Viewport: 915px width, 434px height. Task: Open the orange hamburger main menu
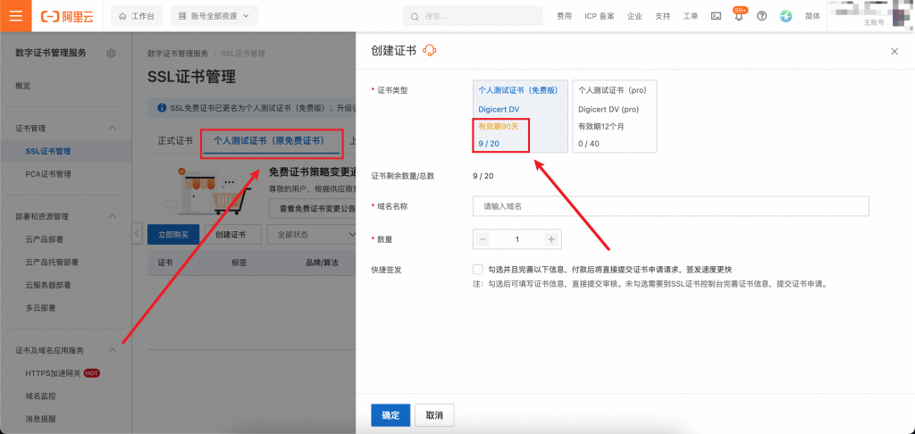click(16, 16)
